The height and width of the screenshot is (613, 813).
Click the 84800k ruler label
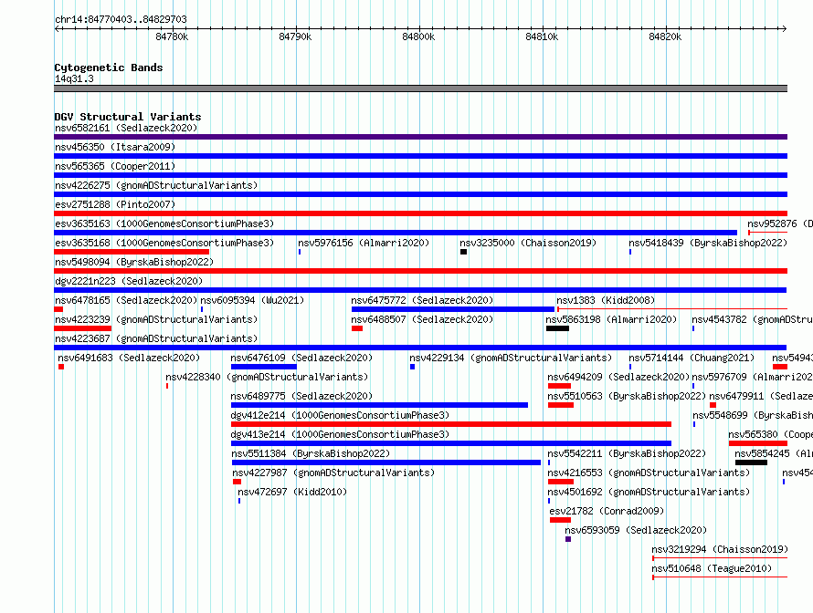click(418, 37)
